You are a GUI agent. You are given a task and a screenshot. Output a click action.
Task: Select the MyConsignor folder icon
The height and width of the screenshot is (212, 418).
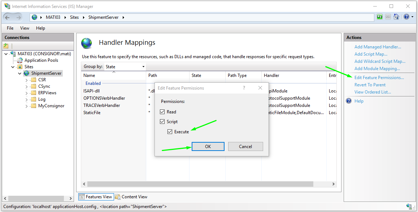click(x=34, y=106)
